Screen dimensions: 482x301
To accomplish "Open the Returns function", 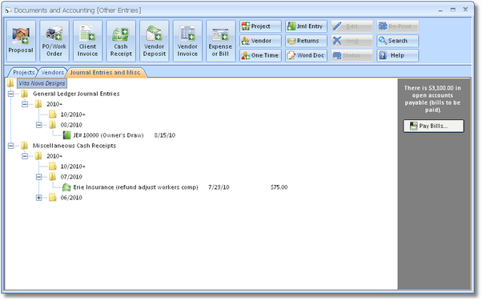I will point(306,41).
